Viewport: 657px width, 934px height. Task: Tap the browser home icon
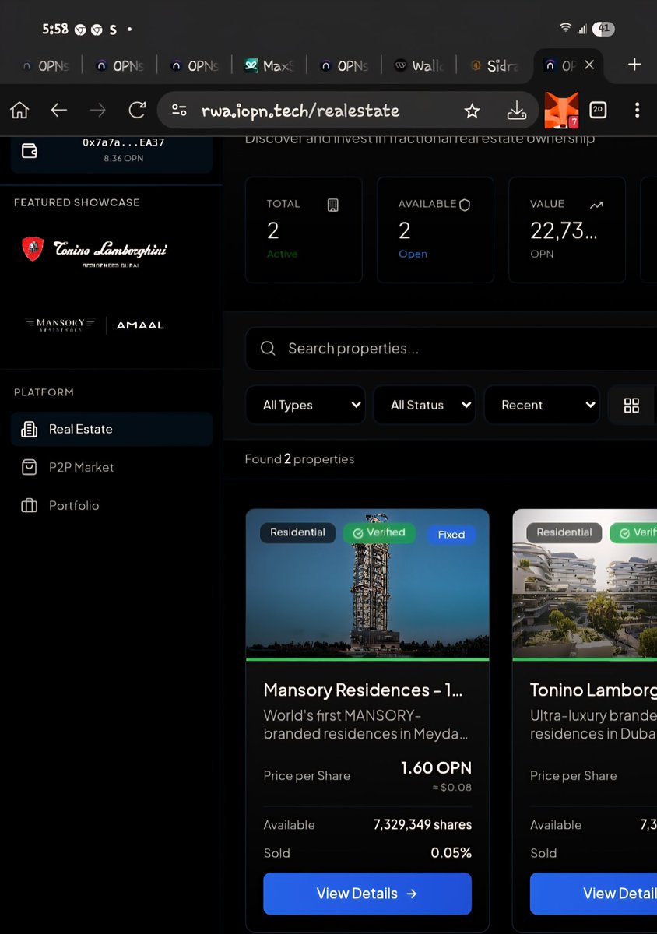pos(19,110)
